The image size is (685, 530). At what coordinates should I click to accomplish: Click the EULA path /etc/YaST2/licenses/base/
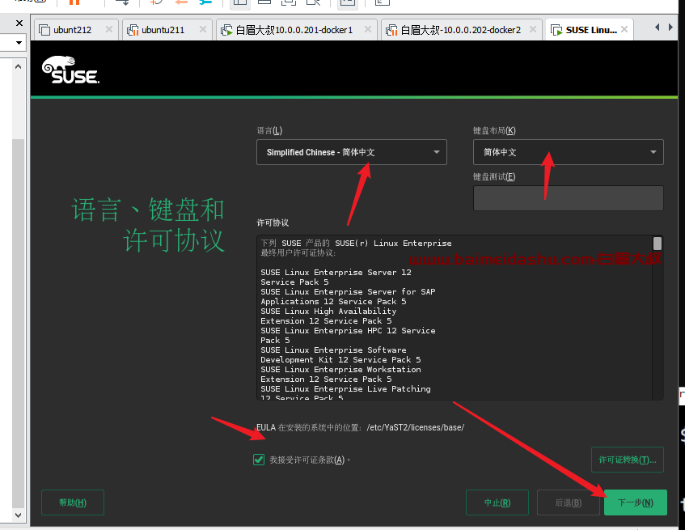coord(416,427)
